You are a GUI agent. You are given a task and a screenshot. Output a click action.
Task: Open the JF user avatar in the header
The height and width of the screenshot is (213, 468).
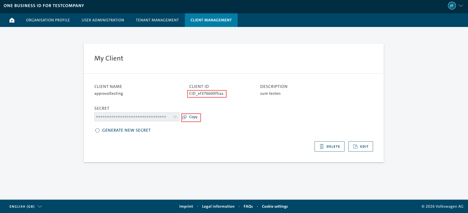coord(452,6)
